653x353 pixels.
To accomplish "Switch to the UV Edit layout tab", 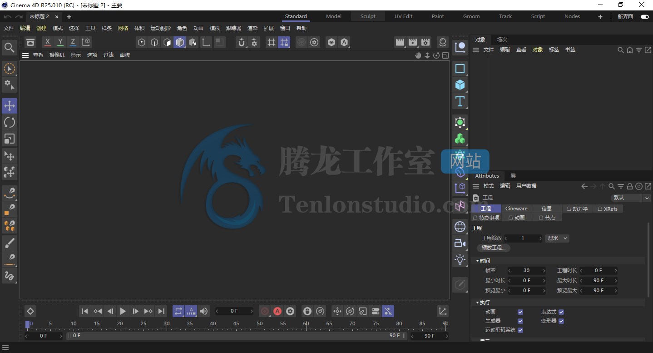I will pos(403,16).
